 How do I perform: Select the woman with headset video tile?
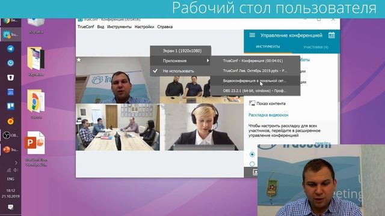coord(202,127)
